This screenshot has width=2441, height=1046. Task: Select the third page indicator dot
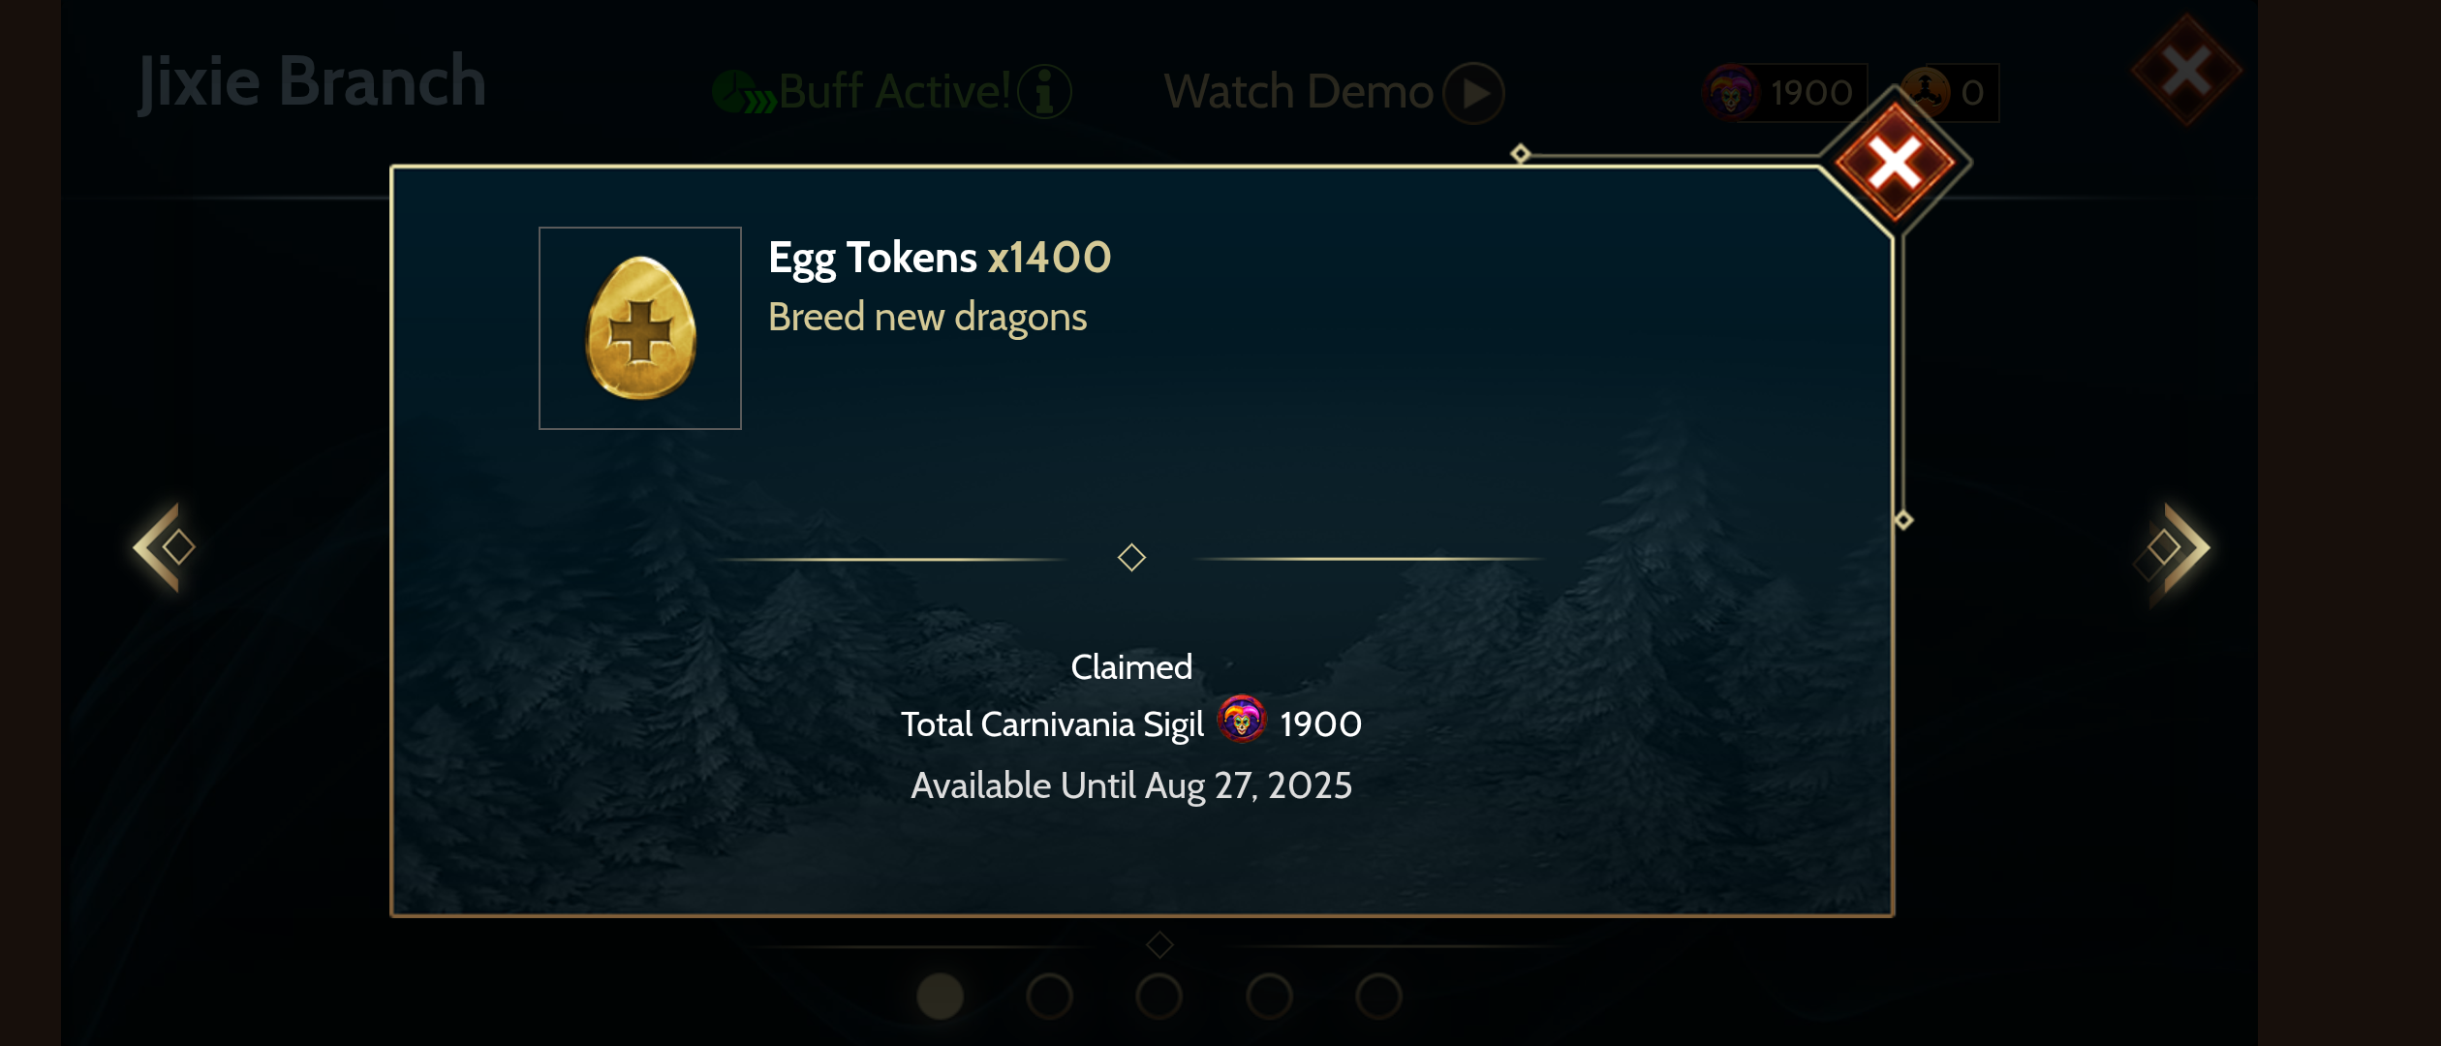click(1159, 997)
